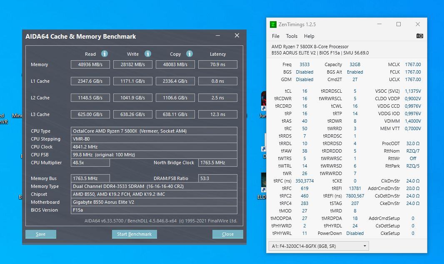The height and width of the screenshot is (264, 444).
Task: Click the North Bridge Clock value field
Action: [x=218, y=163]
